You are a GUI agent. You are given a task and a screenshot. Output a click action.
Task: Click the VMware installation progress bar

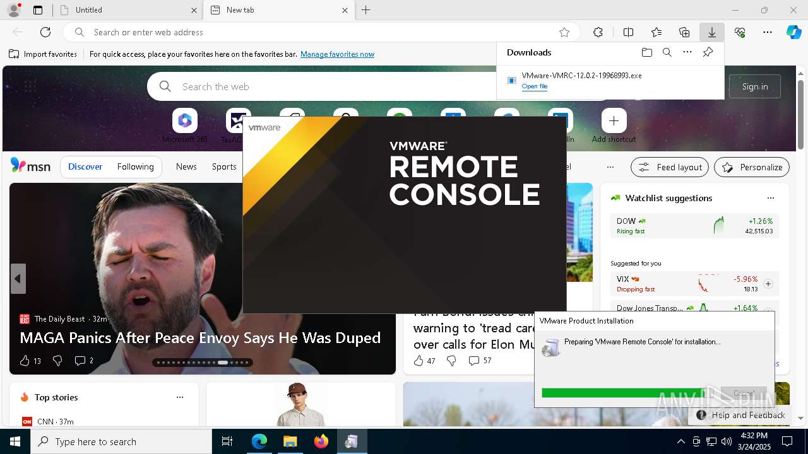click(x=628, y=393)
